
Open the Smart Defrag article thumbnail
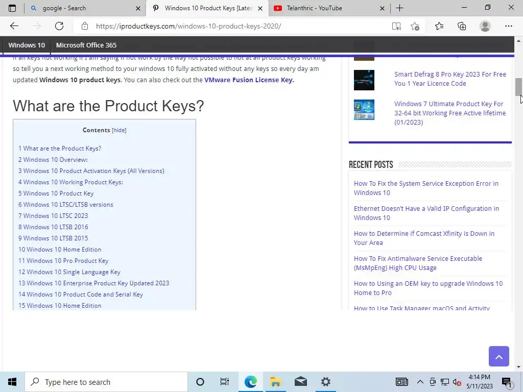[364, 80]
